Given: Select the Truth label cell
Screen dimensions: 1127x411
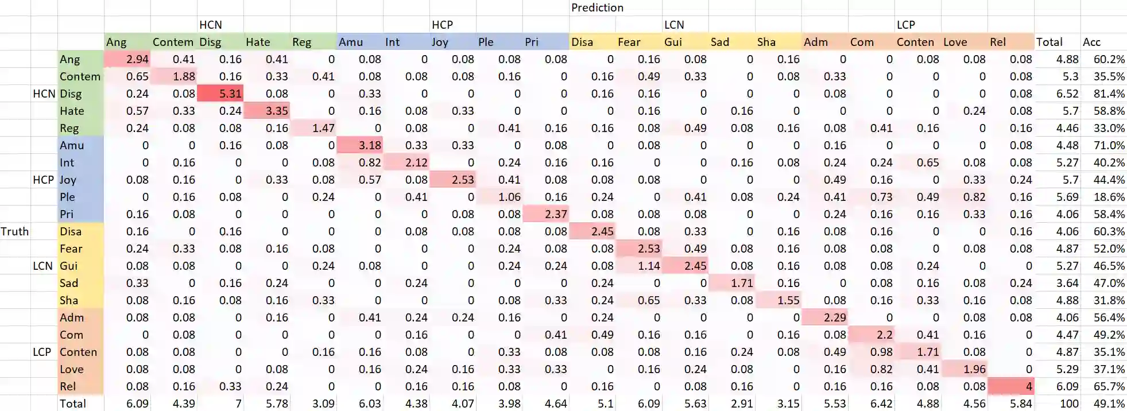Looking at the screenshot, I should click(x=15, y=231).
